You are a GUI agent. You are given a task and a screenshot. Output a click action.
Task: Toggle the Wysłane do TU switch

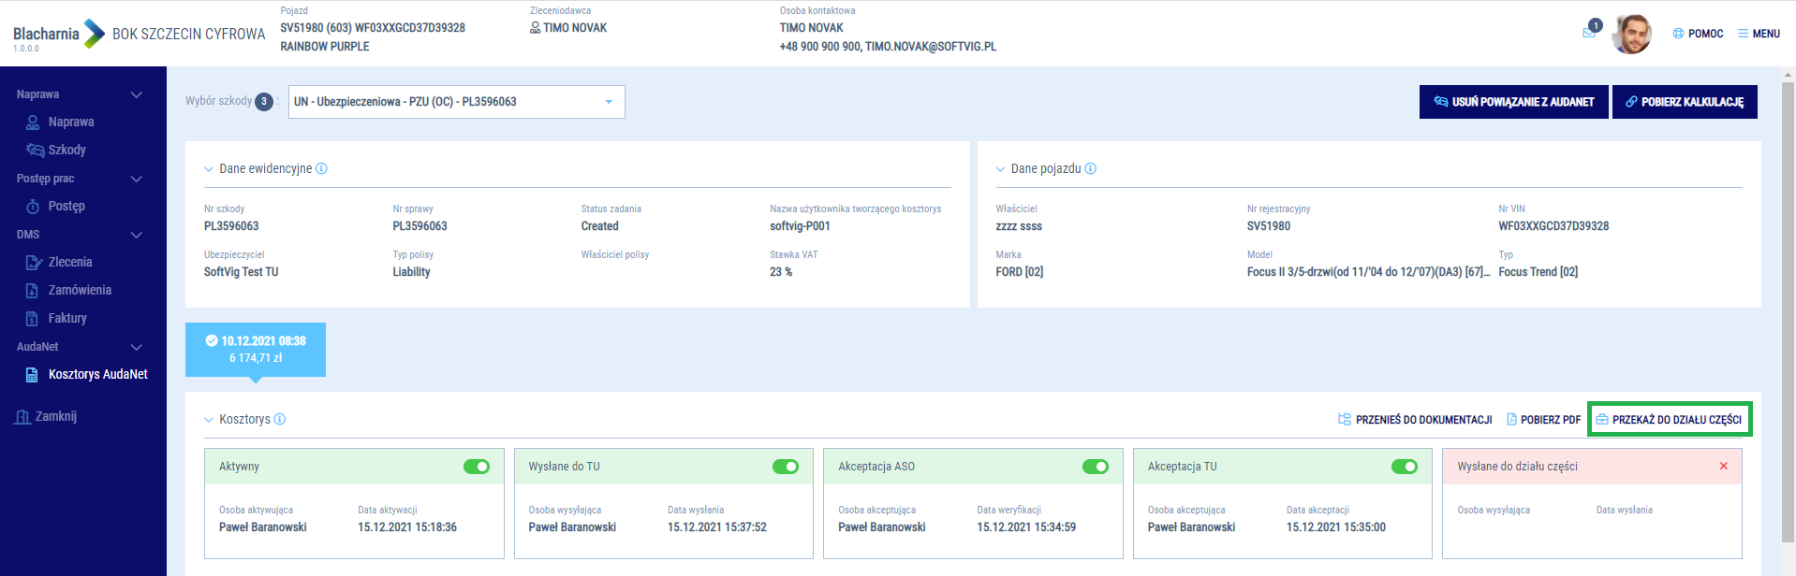coord(786,467)
